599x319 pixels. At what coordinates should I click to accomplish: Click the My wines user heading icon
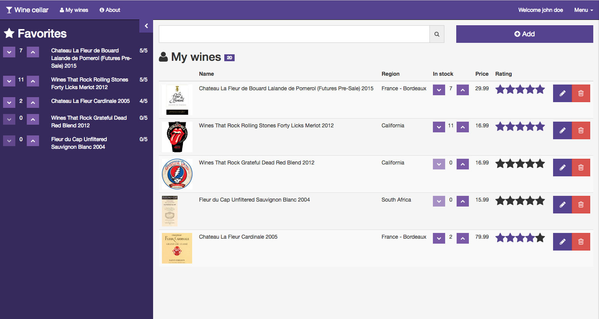[163, 57]
